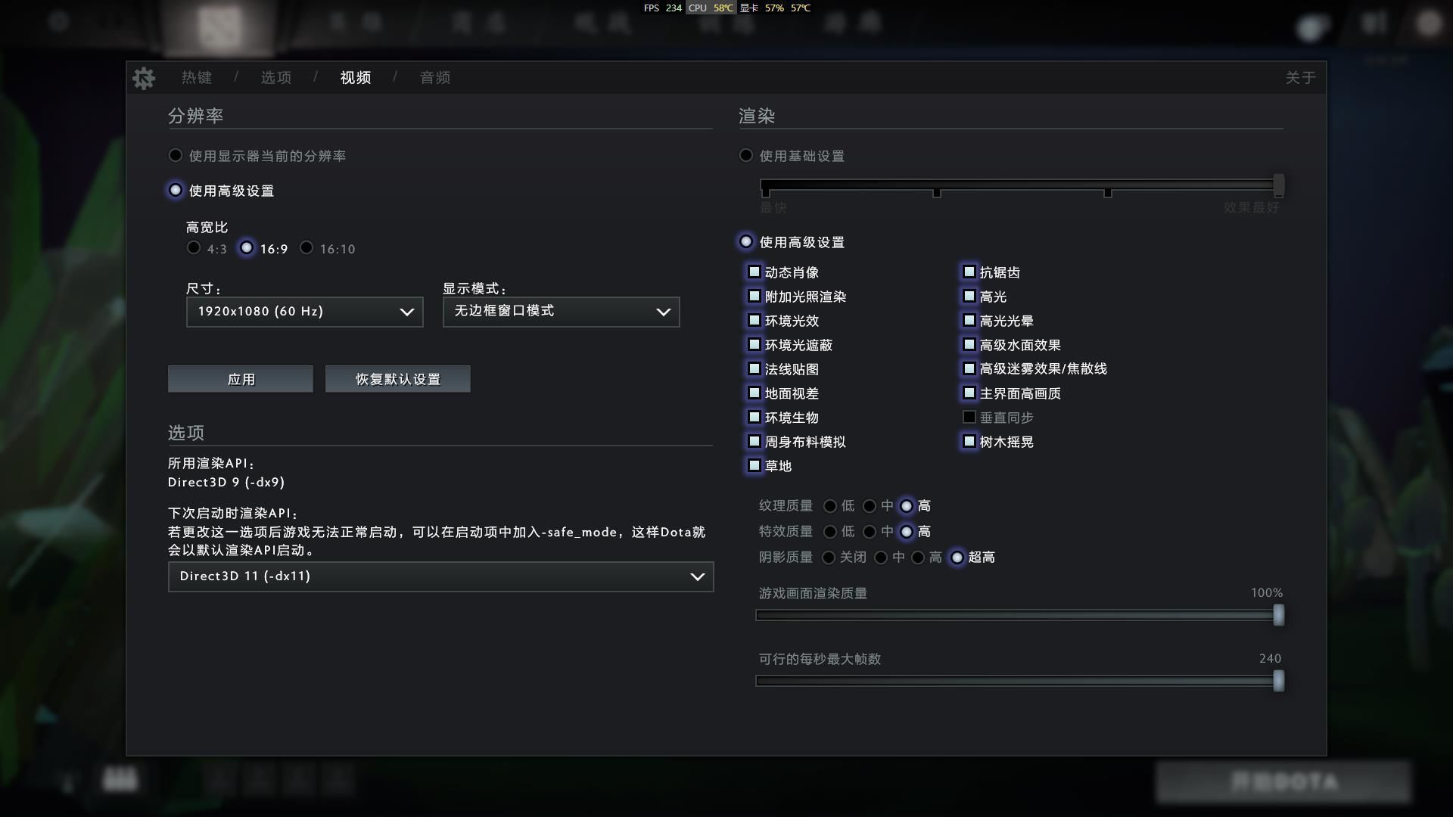Set 阴影质量 to 中
The image size is (1453, 817).
[881, 558]
